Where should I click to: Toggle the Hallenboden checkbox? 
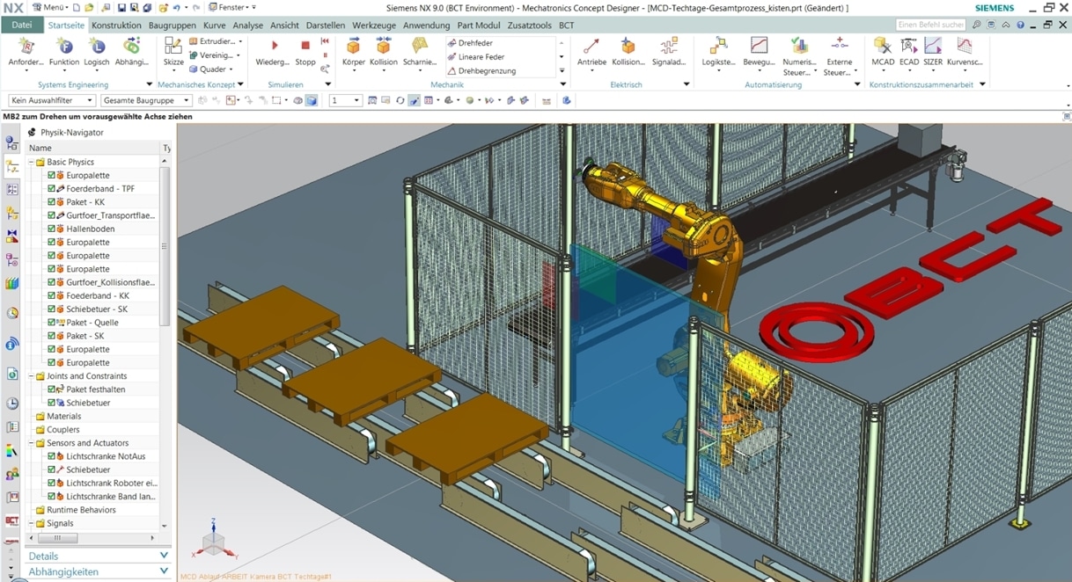pos(52,229)
